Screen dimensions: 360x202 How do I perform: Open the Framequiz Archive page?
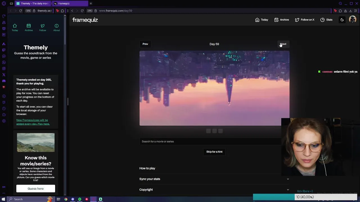pyautogui.click(x=282, y=20)
